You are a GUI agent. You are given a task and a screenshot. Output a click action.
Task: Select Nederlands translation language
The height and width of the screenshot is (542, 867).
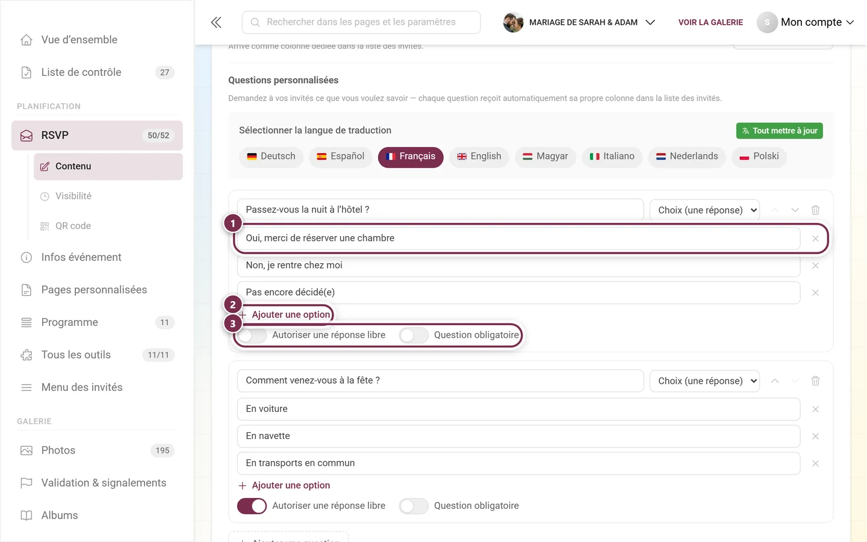[x=687, y=157]
